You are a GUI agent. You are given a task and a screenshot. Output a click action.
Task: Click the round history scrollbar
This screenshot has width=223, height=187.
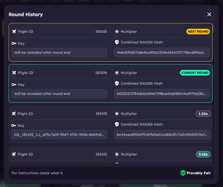tap(213, 28)
